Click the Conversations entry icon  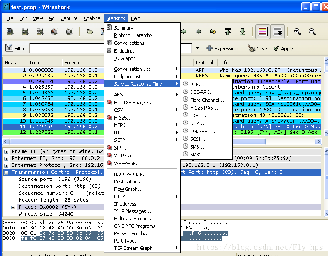(109, 43)
